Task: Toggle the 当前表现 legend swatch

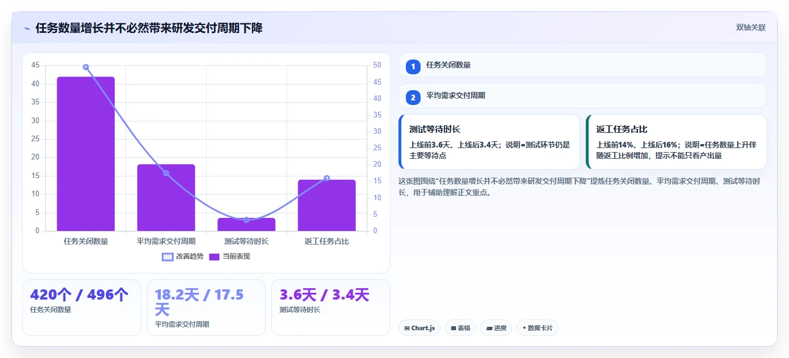Action: 214,256
